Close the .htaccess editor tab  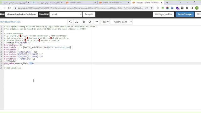coord(161,3)
